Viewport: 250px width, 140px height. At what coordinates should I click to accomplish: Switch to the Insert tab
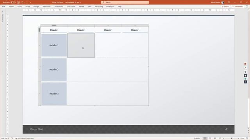tap(28, 7)
